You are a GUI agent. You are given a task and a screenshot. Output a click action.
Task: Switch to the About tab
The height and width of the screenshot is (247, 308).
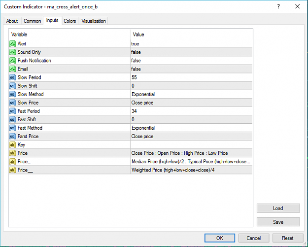[12, 21]
